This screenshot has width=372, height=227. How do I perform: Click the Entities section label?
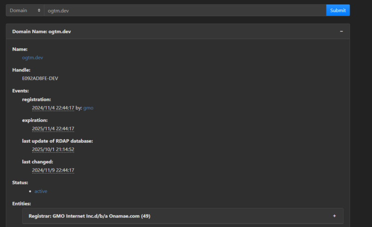[x=22, y=204]
